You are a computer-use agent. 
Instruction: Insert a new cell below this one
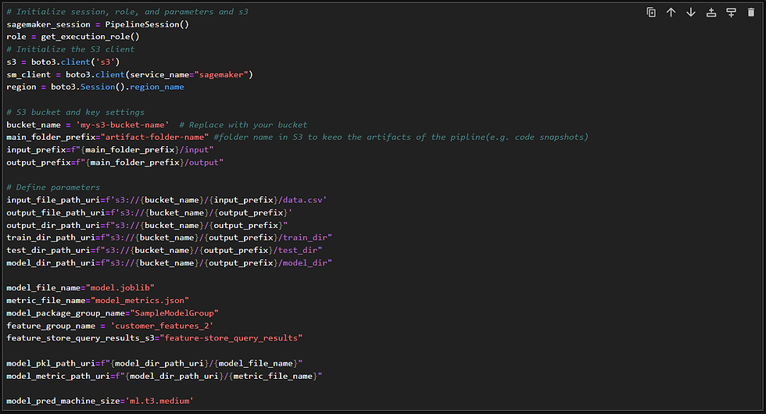(x=732, y=12)
